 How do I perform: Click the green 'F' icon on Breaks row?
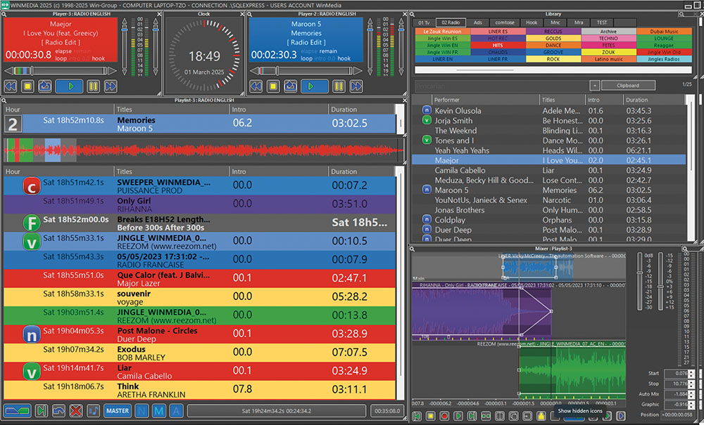[31, 223]
